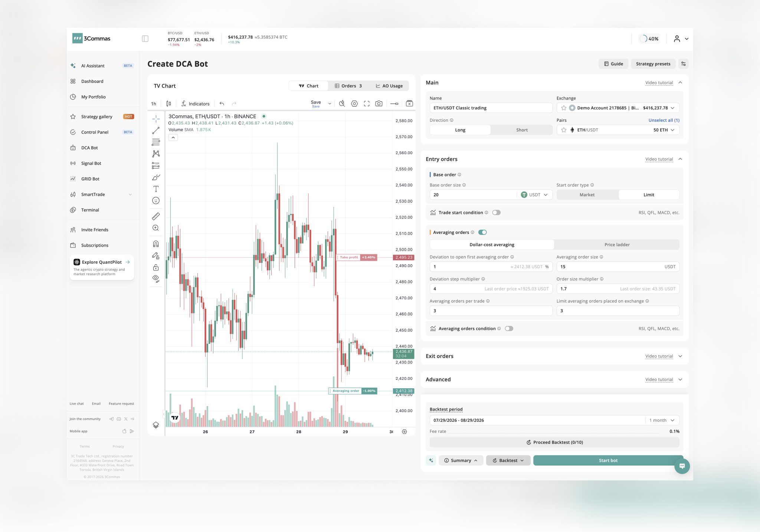Open Strategy presets
The image size is (760, 532).
pyautogui.click(x=653, y=64)
